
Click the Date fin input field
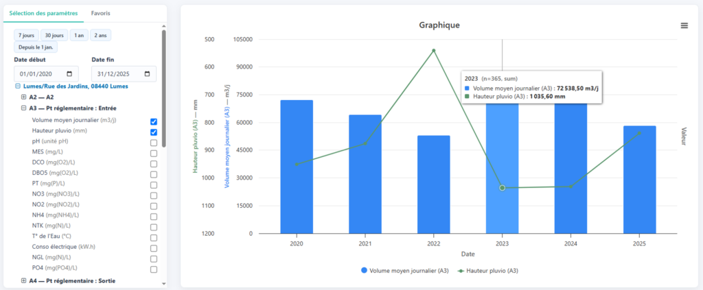coord(124,74)
